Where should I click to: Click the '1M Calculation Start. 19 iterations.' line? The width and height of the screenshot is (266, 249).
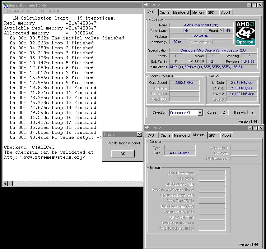tap(64, 18)
